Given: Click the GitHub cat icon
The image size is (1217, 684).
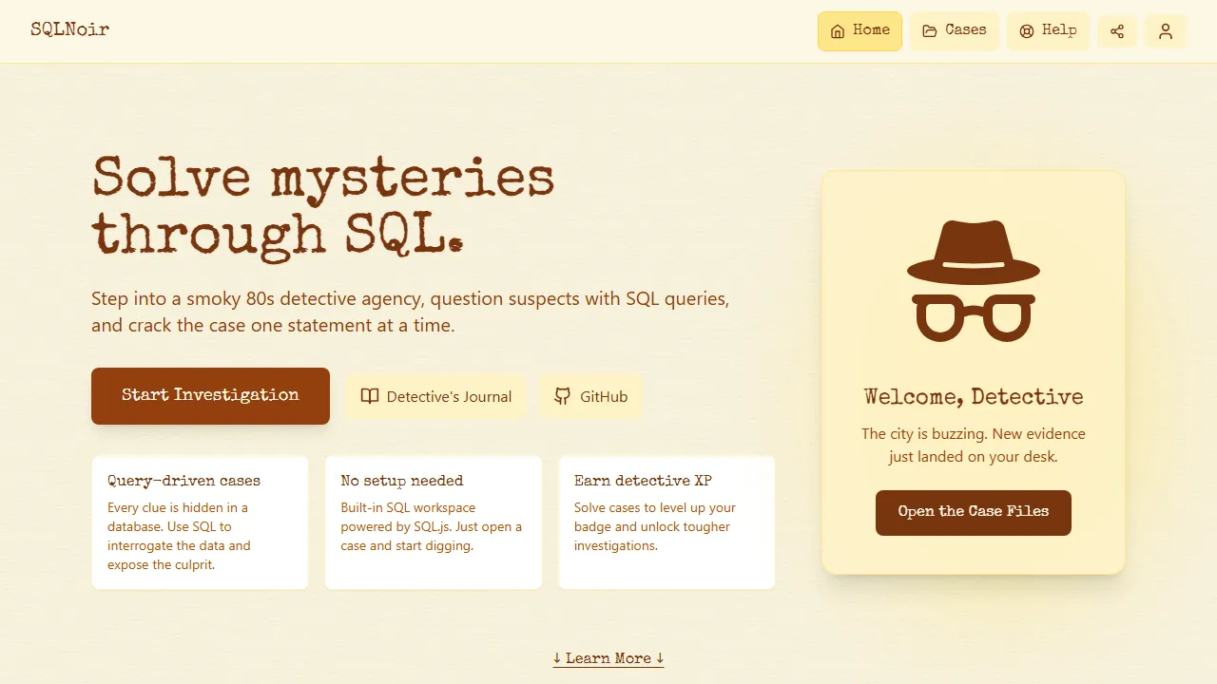Looking at the screenshot, I should pyautogui.click(x=562, y=396).
